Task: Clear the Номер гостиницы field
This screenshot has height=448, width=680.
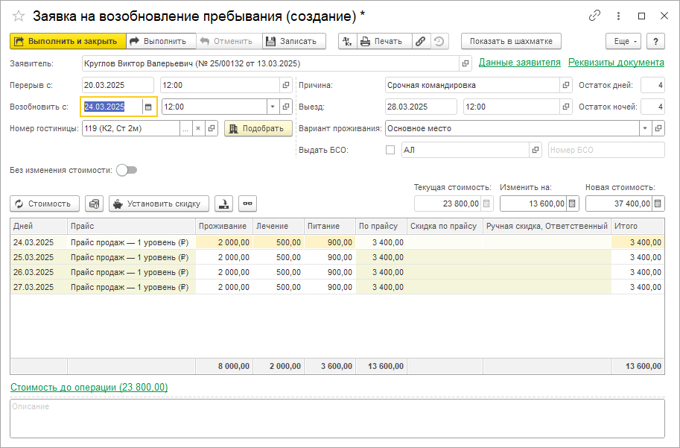Action: click(x=198, y=128)
